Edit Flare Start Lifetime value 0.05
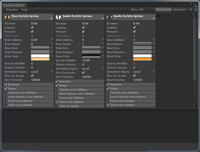 pyautogui.click(x=41, y=40)
